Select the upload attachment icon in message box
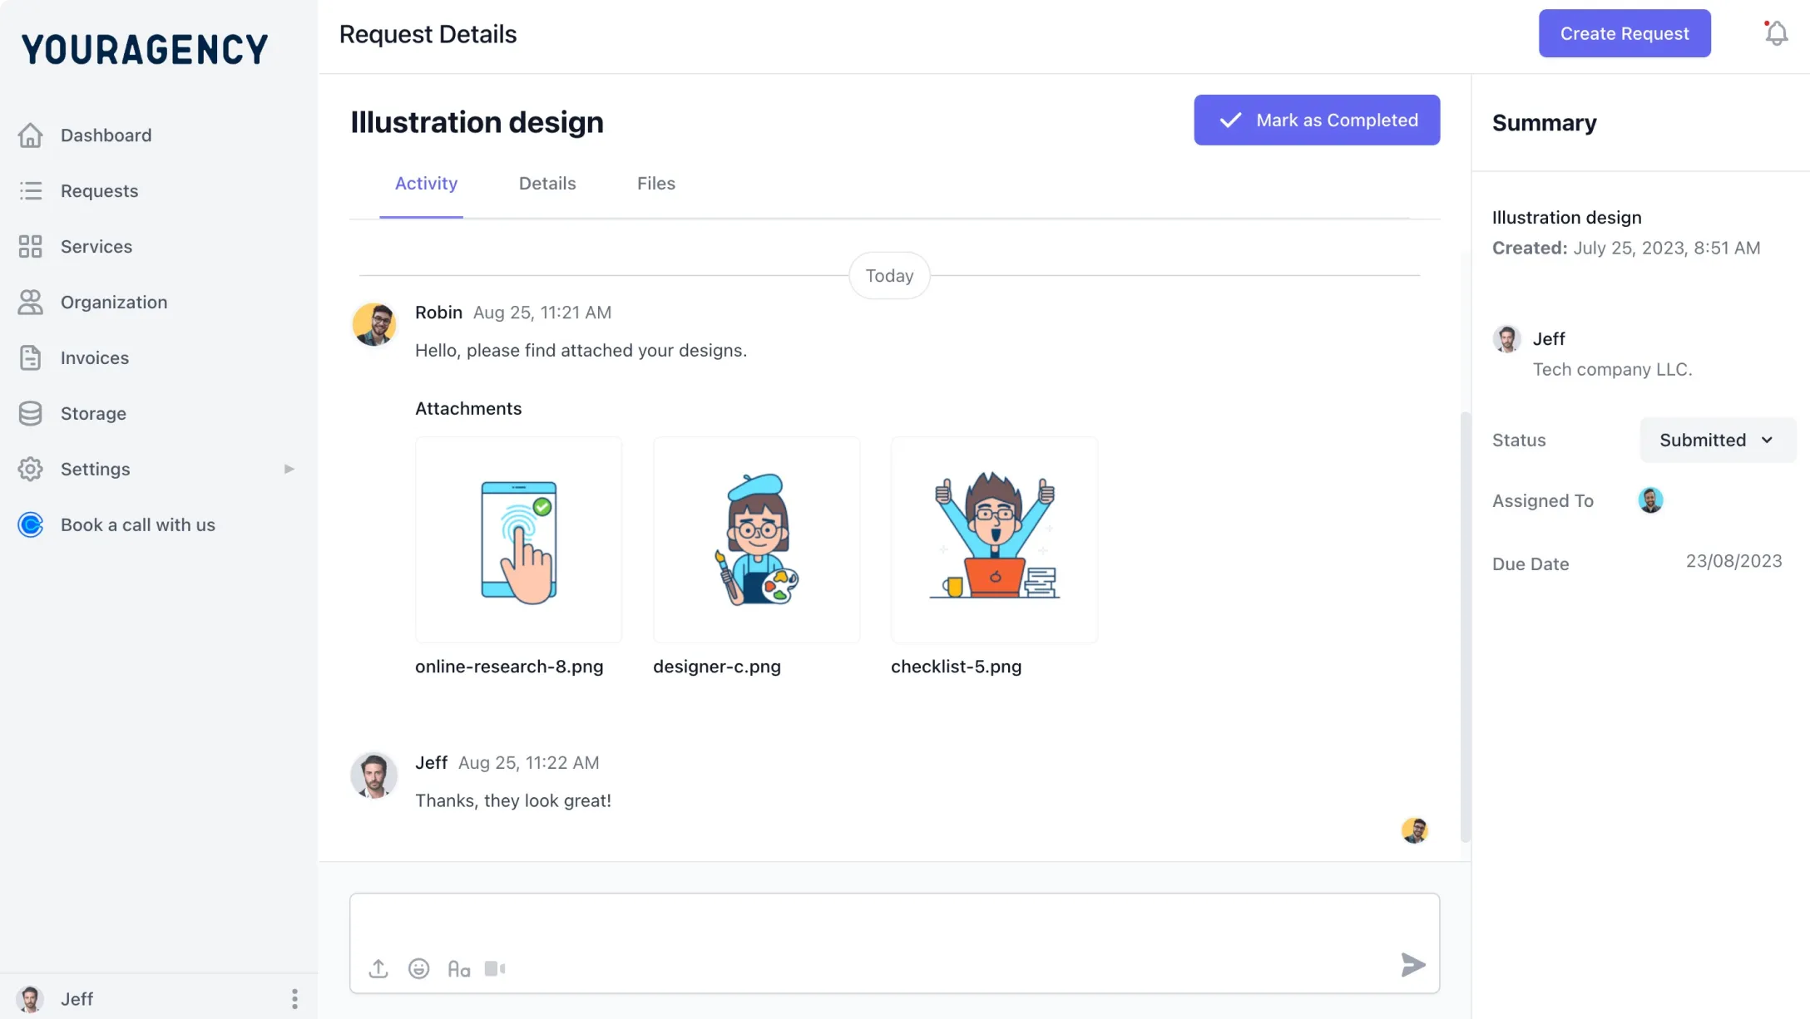Image resolution: width=1810 pixels, height=1019 pixels. (378, 967)
